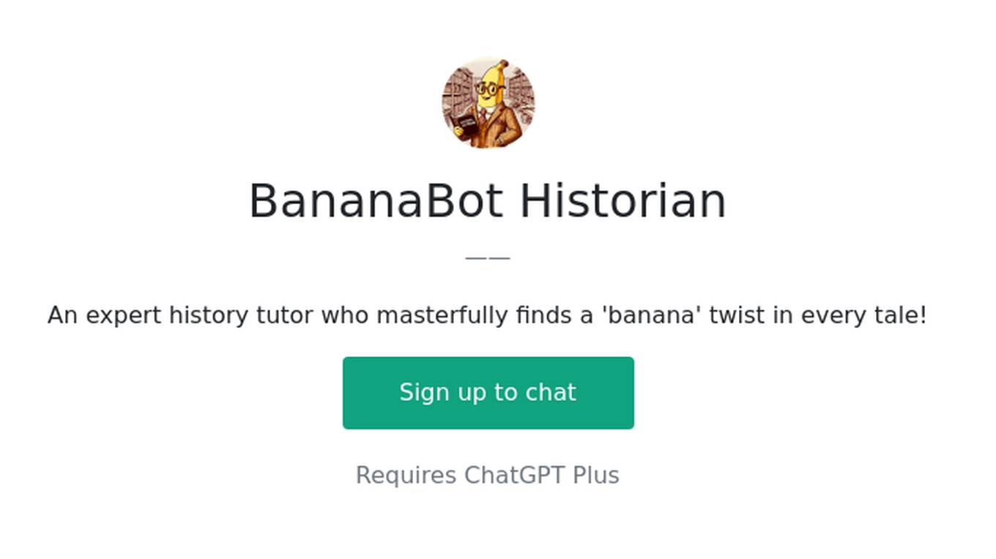996x559 pixels.
Task: Click the history tutor description sentence
Action: [x=488, y=315]
